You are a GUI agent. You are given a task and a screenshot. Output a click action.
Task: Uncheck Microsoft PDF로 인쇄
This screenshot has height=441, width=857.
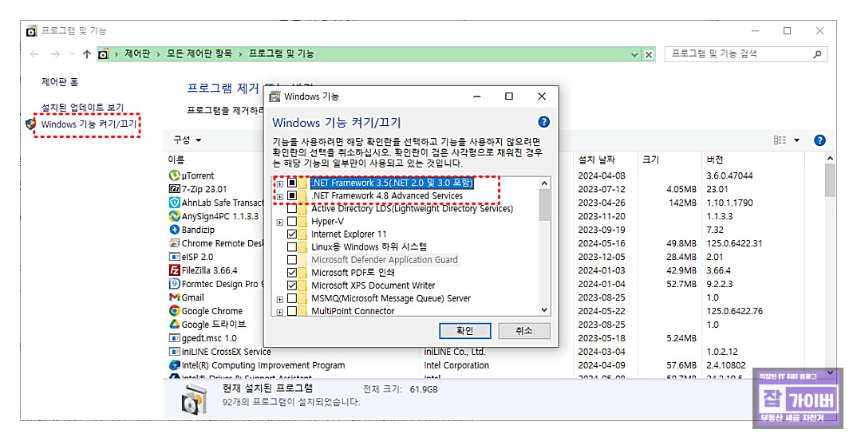(x=292, y=272)
